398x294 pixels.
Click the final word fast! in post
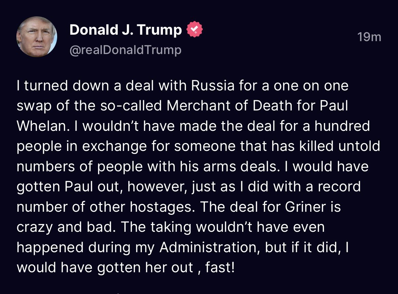[x=220, y=267]
